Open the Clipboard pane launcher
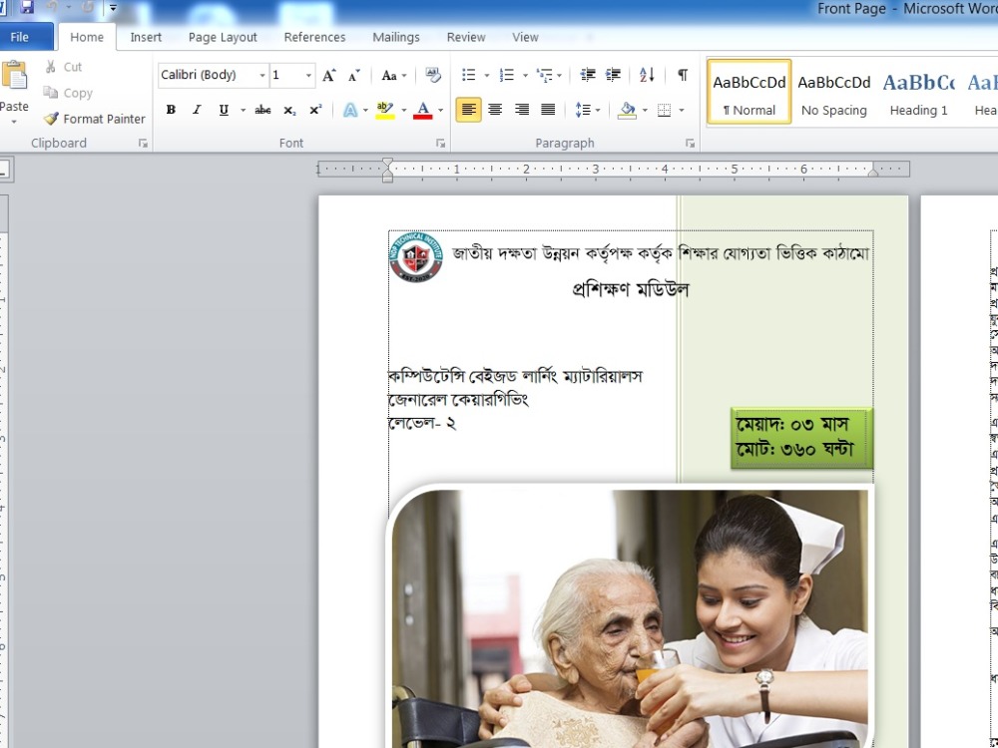This screenshot has height=748, width=998. 143,144
